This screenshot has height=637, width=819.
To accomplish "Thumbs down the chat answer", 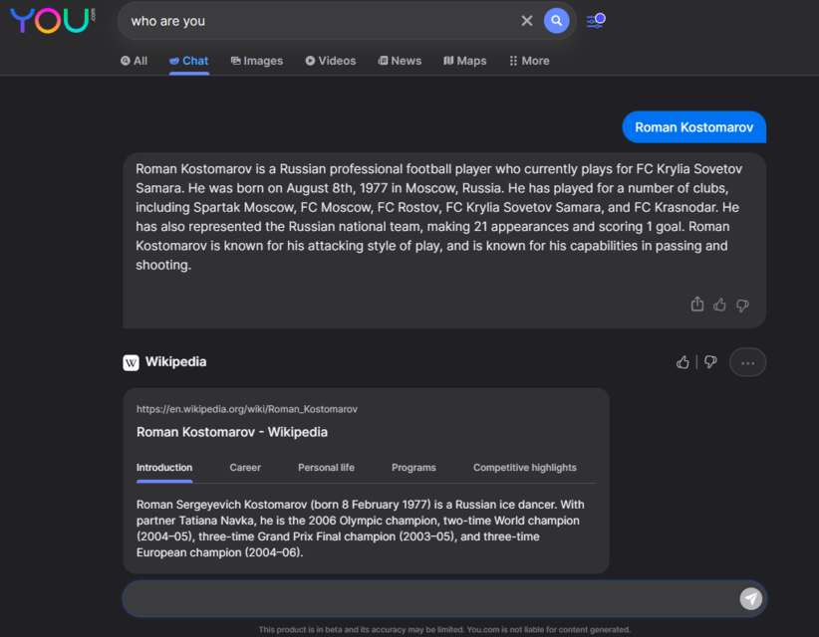I will [742, 306].
